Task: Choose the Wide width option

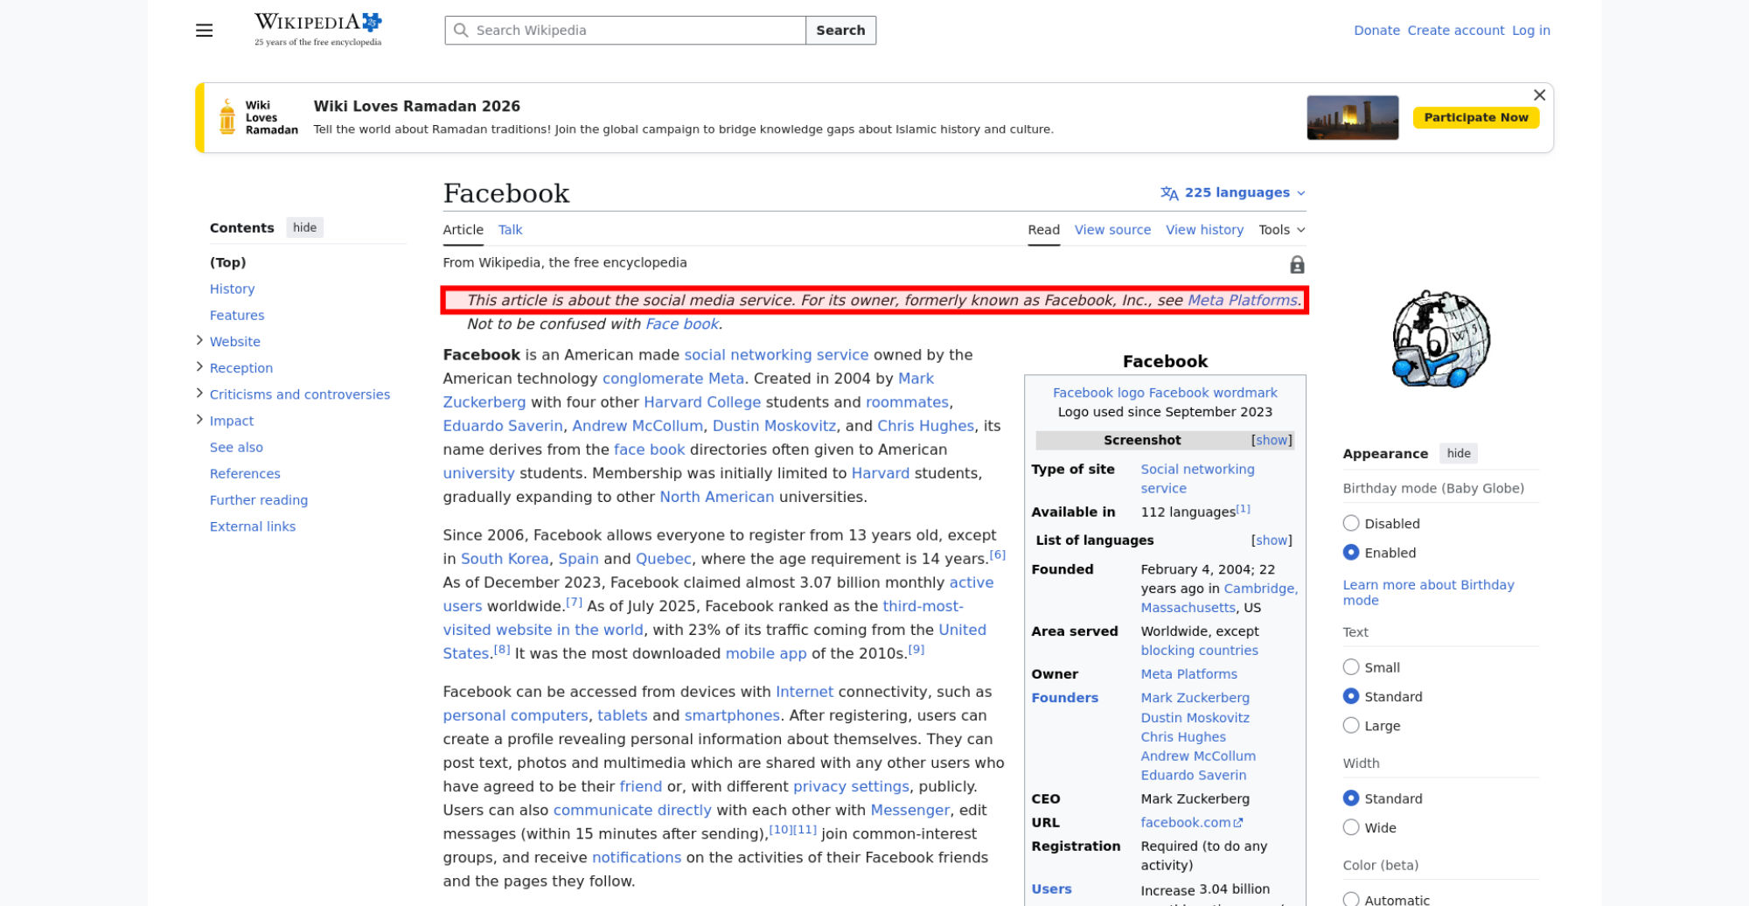Action: click(1351, 827)
